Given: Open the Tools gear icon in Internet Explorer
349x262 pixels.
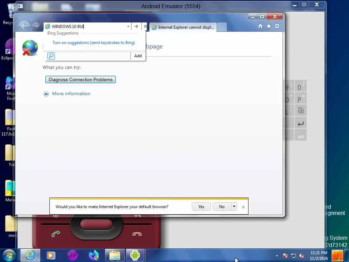Looking at the screenshot, I should [277, 26].
